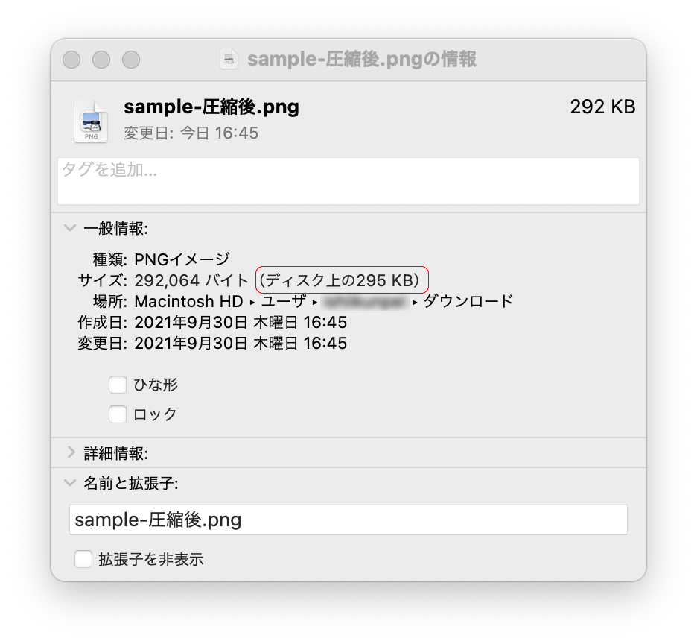Click the window title sample-圧縮後.pngの情報

coord(362,59)
